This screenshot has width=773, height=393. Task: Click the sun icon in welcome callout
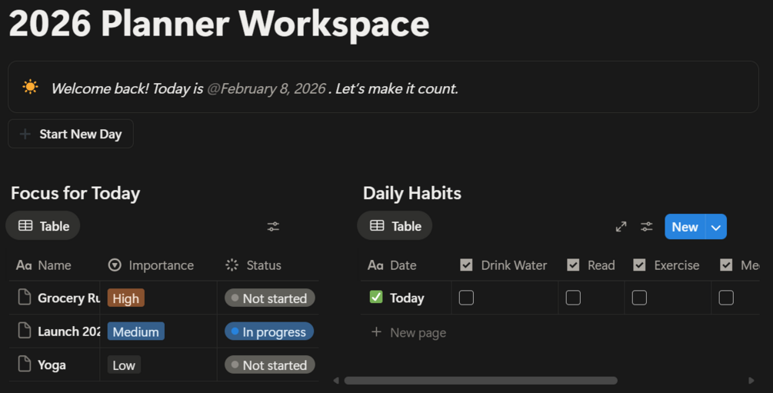tap(30, 87)
